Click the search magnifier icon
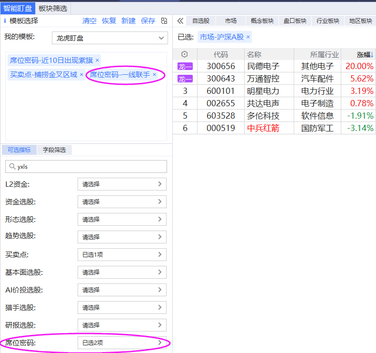Screen dimensions: 376x353 point(12,166)
